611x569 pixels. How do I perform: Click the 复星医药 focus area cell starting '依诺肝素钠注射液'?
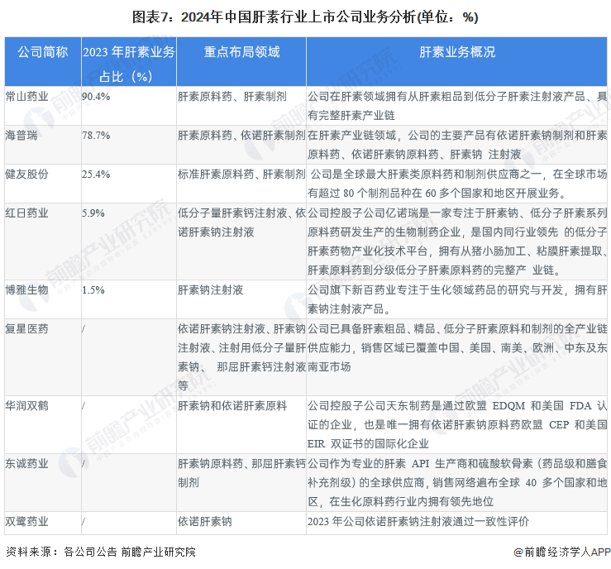241,357
